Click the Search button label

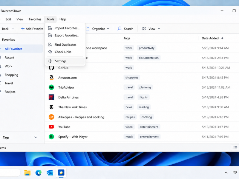coord(128,29)
